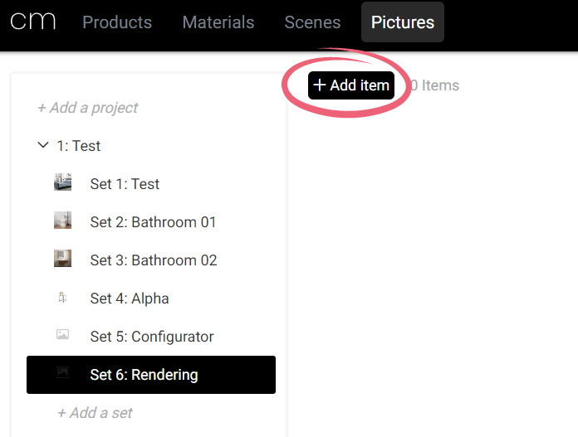Screen dimensions: 578x437
Task: Click the Set 1: Test thumbnail icon
Action: pyautogui.click(x=62, y=183)
